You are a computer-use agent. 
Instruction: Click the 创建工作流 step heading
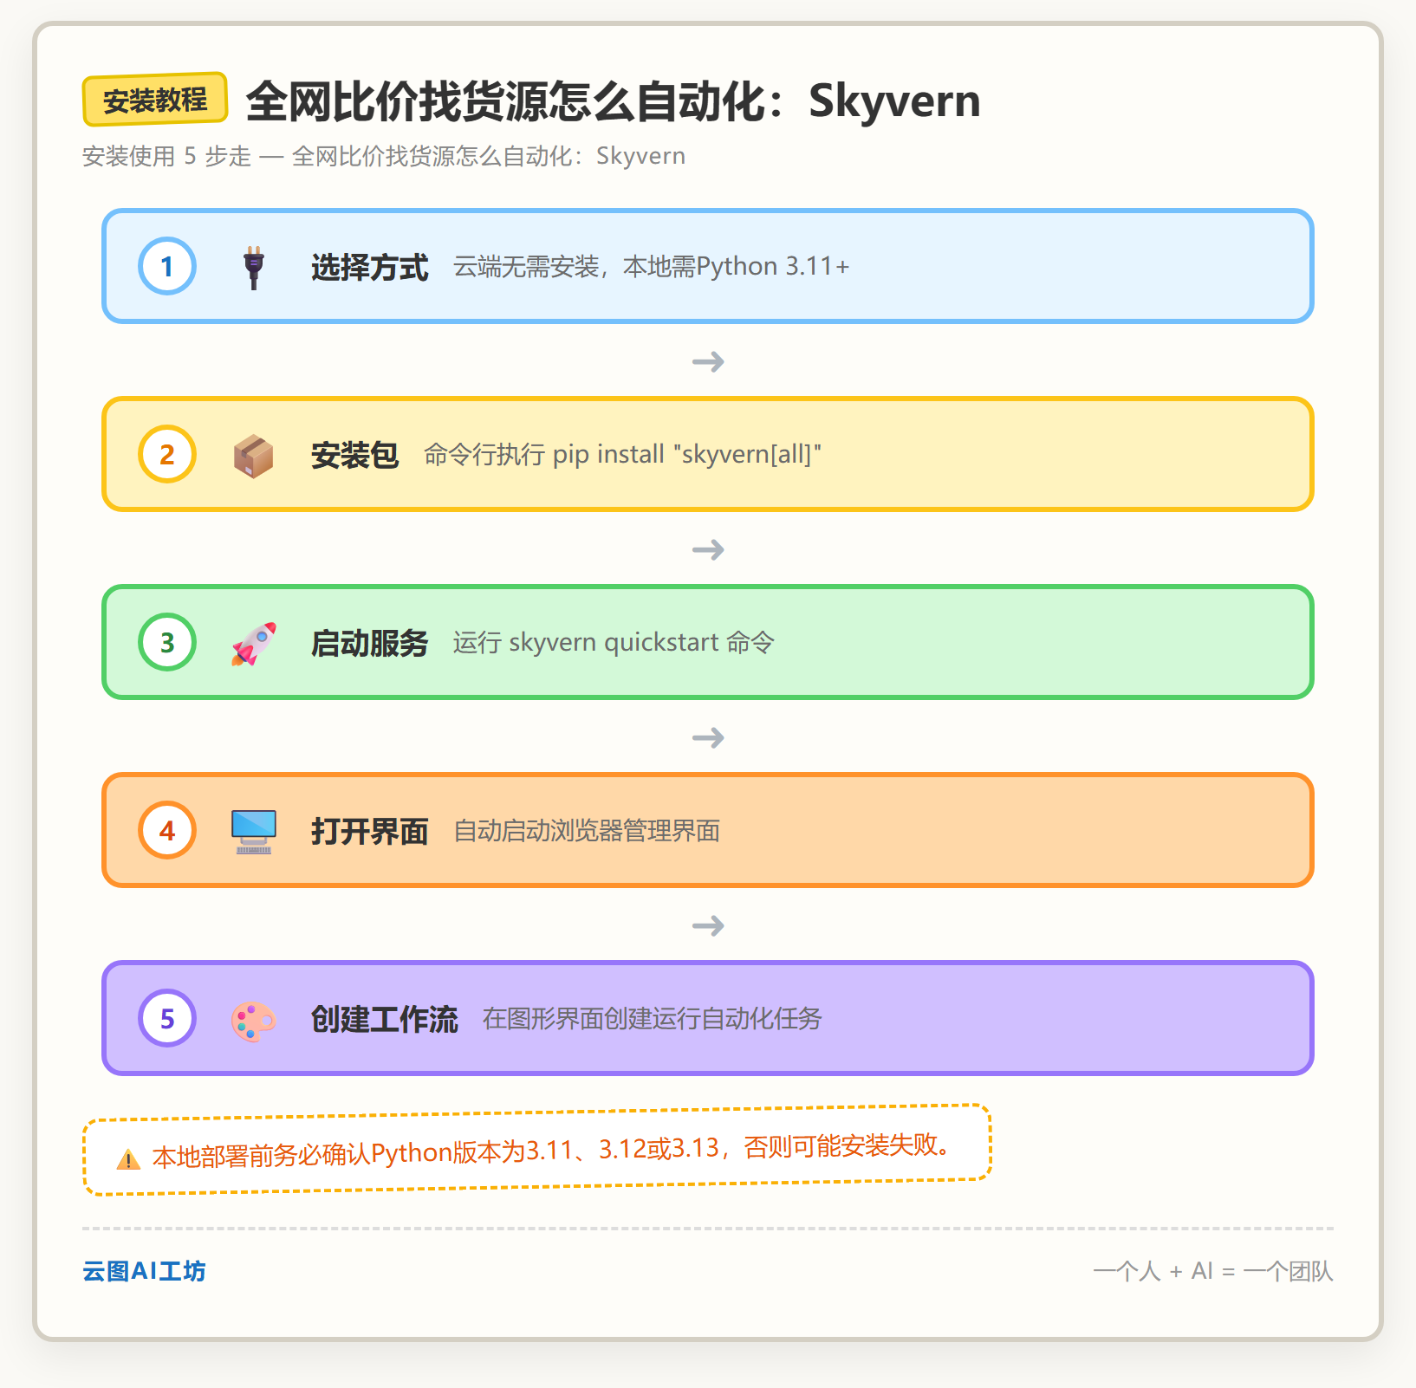[x=385, y=1019]
